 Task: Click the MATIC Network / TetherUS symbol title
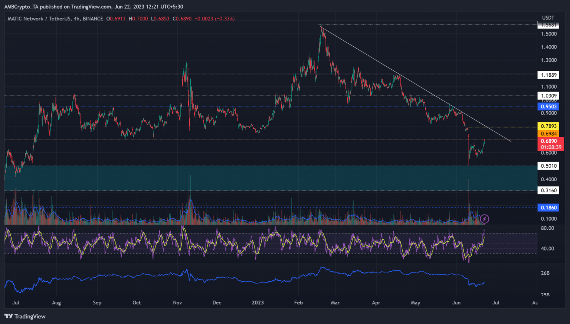[55, 19]
